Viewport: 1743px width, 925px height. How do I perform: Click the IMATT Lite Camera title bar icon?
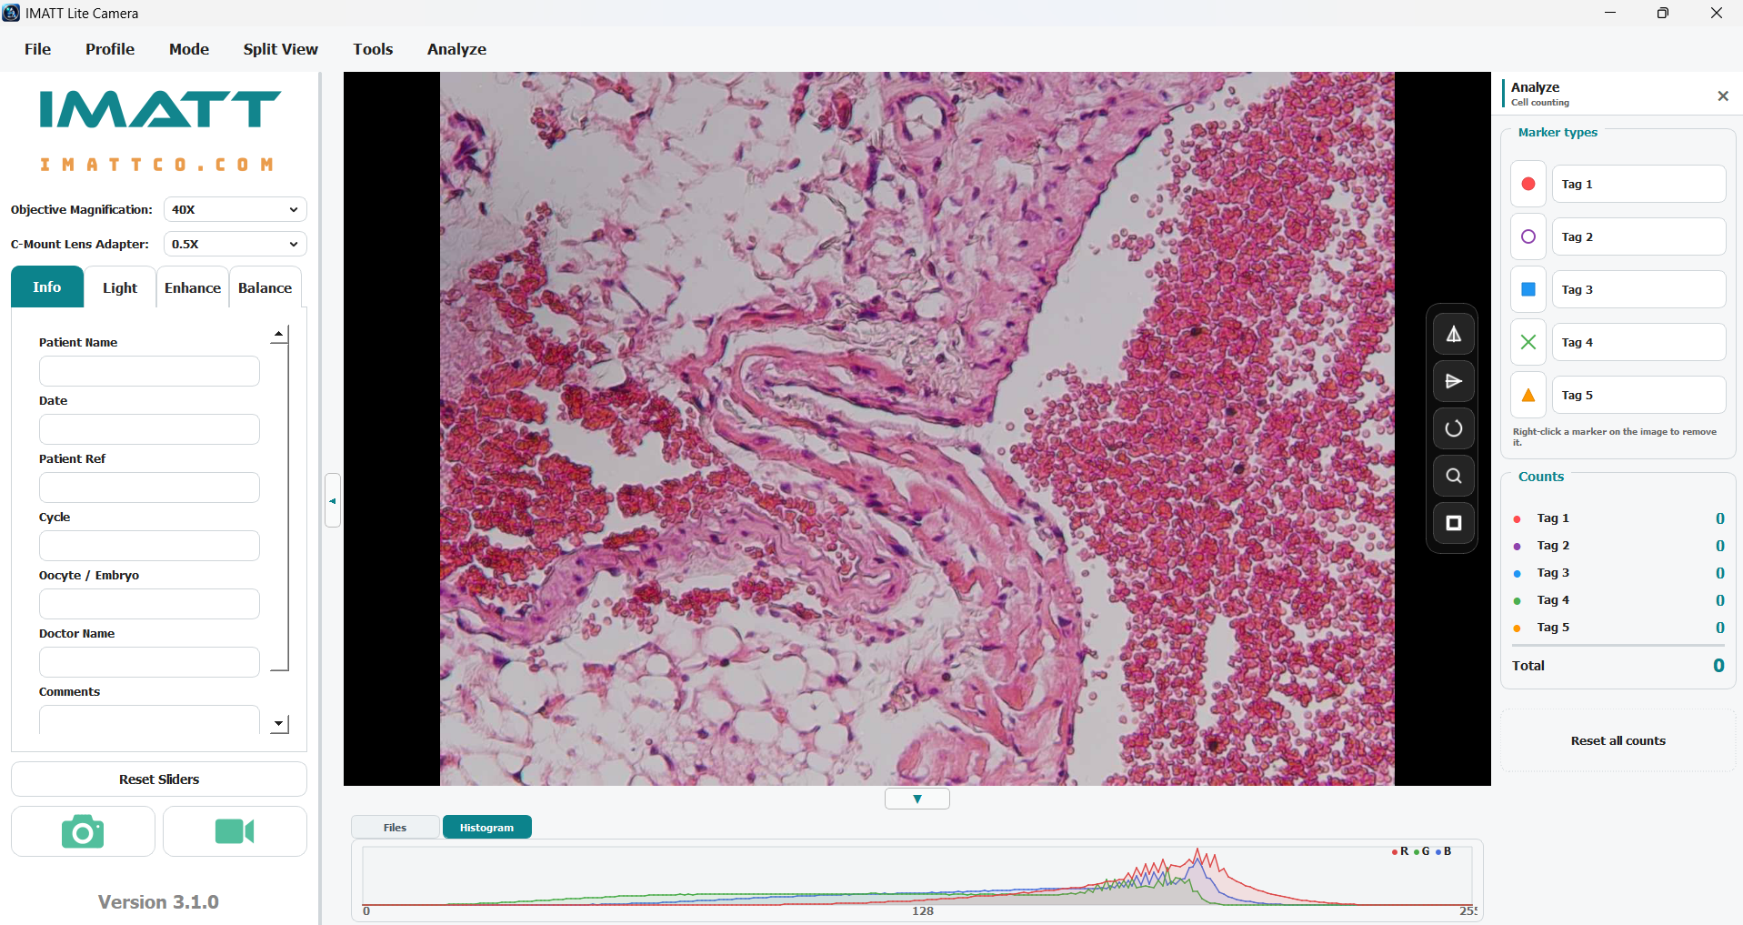[11, 13]
